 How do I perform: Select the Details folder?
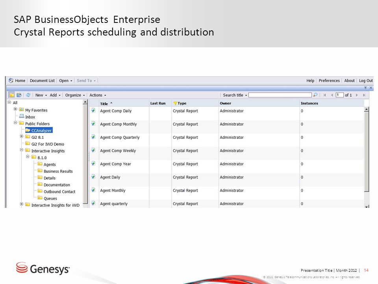click(50, 178)
